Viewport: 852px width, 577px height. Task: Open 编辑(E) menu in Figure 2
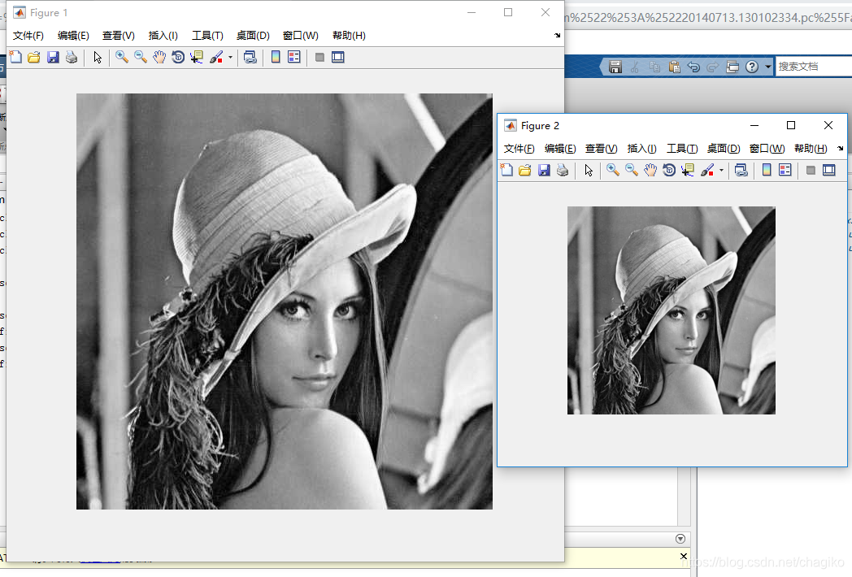[560, 149]
